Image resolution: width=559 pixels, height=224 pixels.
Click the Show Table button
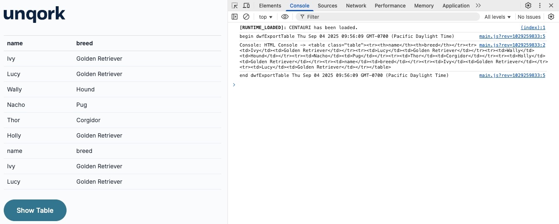(35, 210)
